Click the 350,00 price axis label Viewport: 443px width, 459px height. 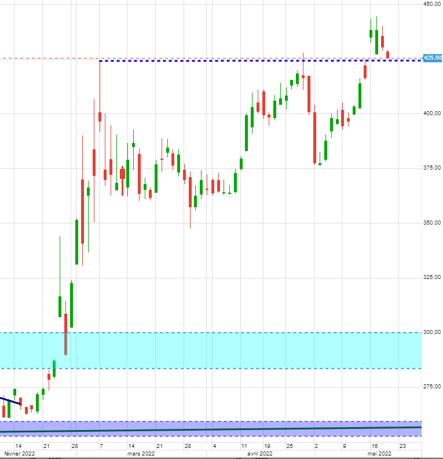point(432,222)
